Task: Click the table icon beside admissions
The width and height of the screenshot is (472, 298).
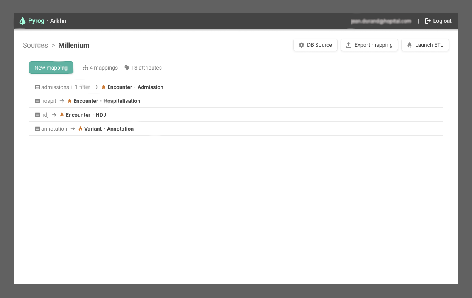Action: coord(37,87)
